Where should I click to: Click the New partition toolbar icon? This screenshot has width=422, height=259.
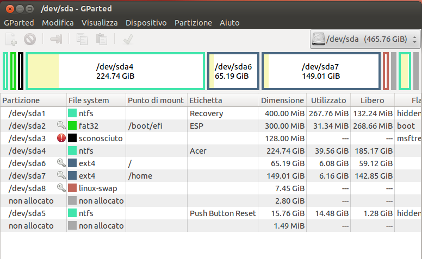pos(11,39)
